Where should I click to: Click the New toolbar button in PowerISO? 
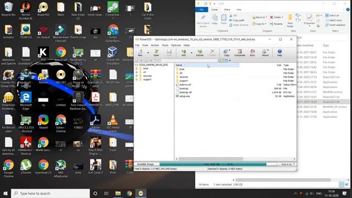[x=140, y=53]
